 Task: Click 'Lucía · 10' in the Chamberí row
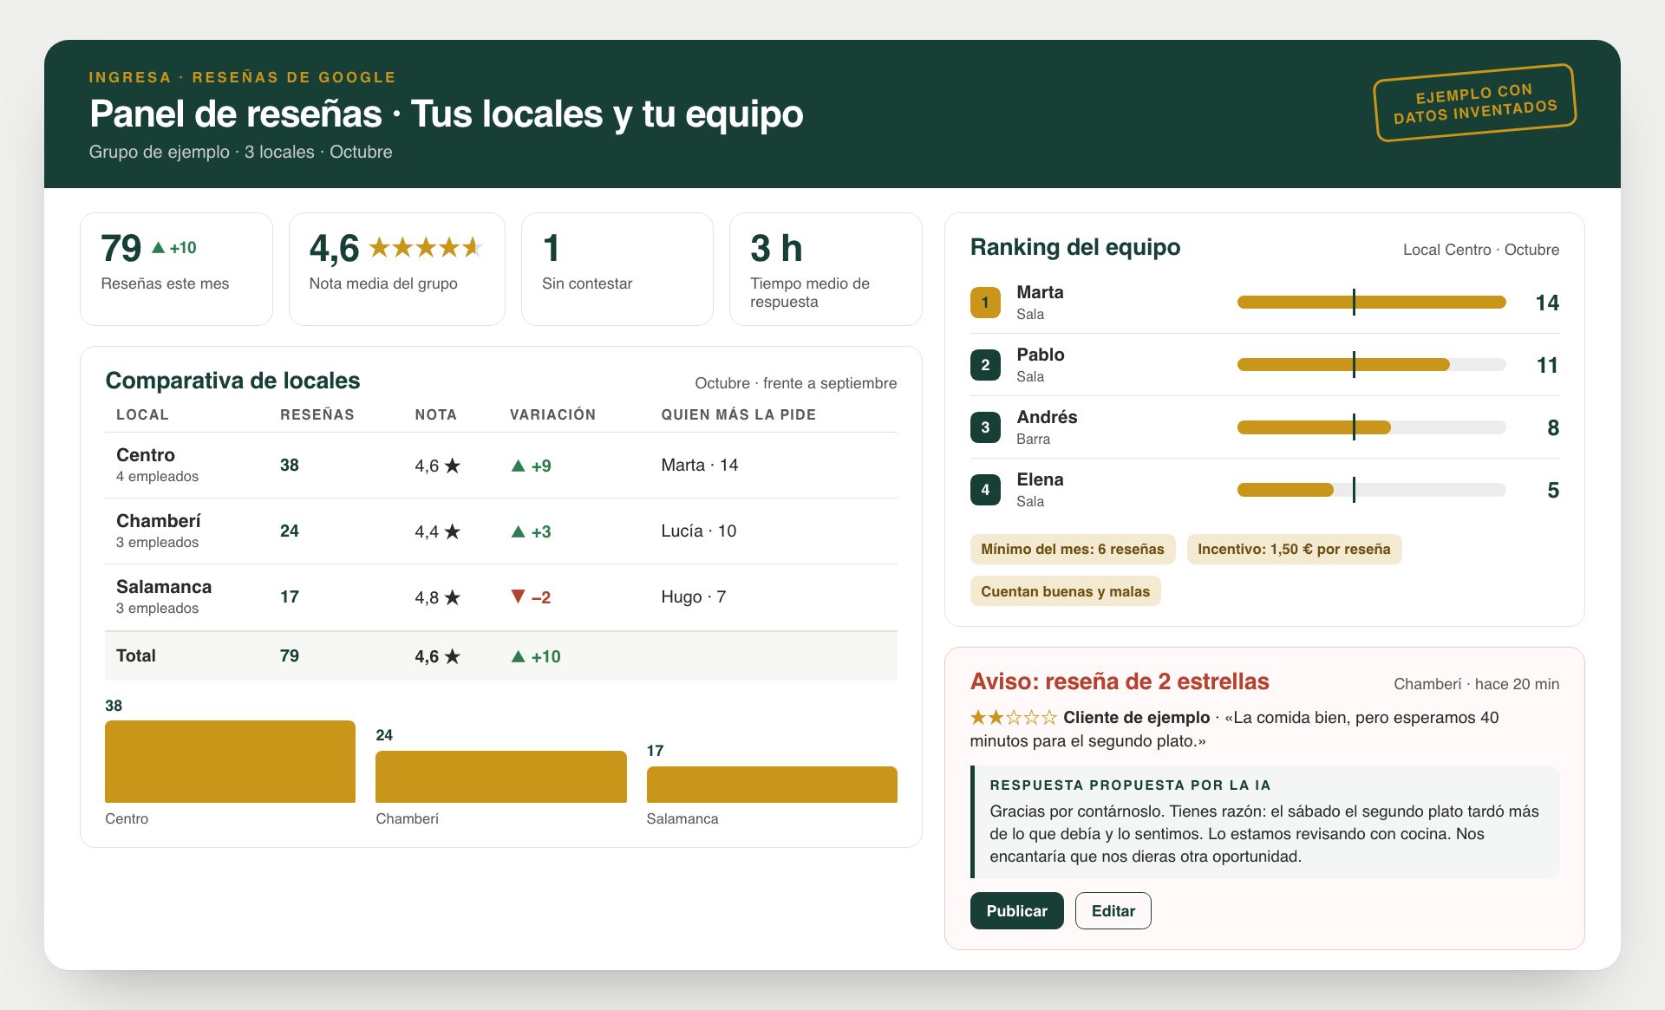click(699, 531)
